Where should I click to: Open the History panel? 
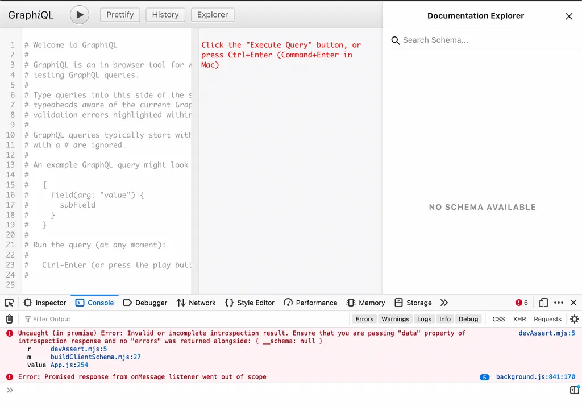[x=165, y=15]
